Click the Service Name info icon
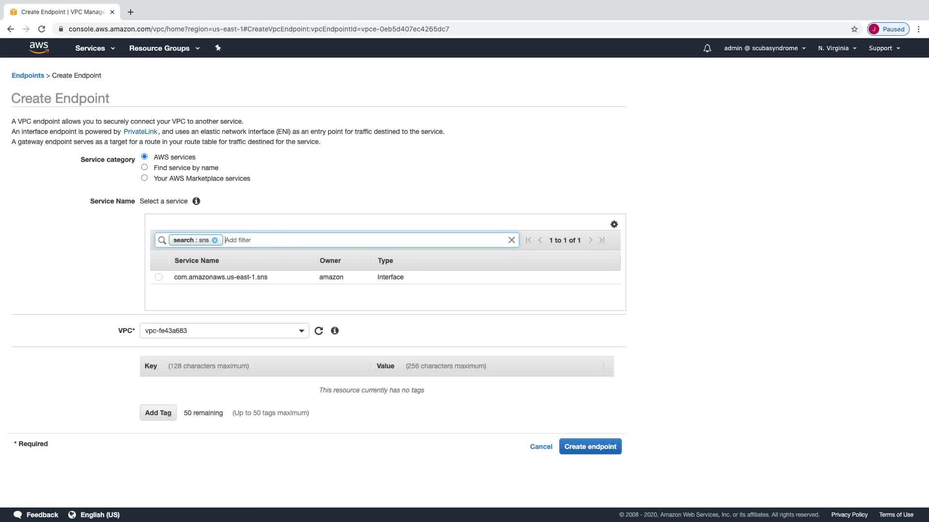The height and width of the screenshot is (522, 929). pos(196,201)
